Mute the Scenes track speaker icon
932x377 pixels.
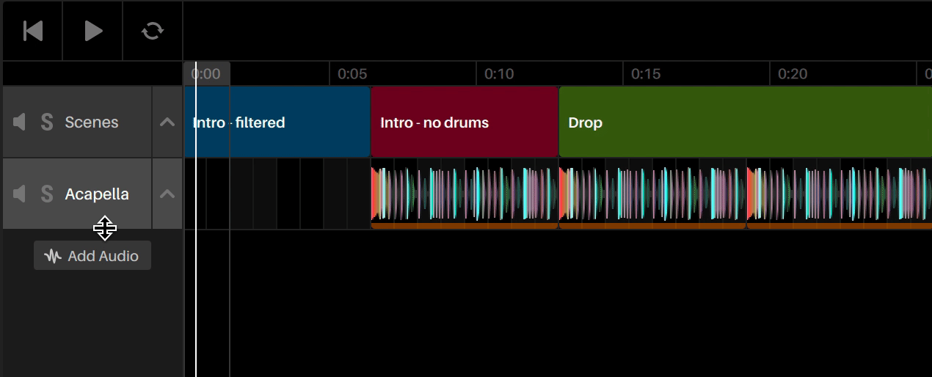[20, 122]
